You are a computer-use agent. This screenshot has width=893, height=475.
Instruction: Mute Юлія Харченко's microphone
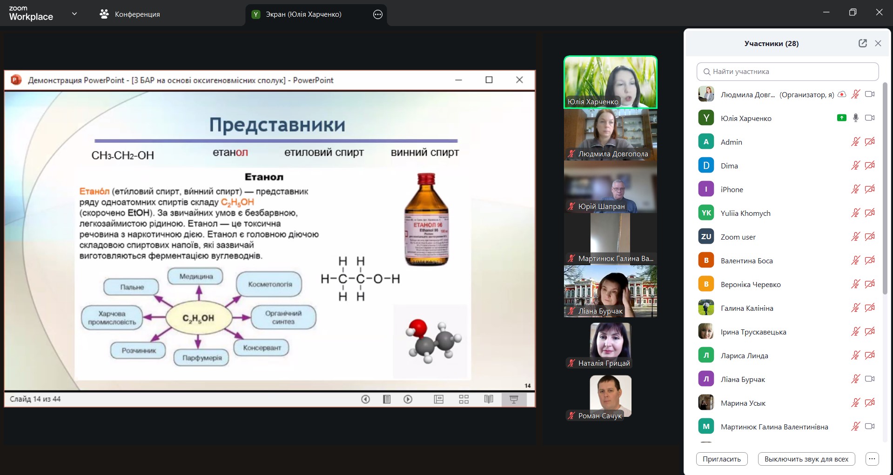(x=855, y=118)
